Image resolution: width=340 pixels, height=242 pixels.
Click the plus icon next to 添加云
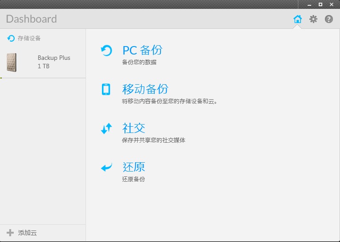(10, 233)
